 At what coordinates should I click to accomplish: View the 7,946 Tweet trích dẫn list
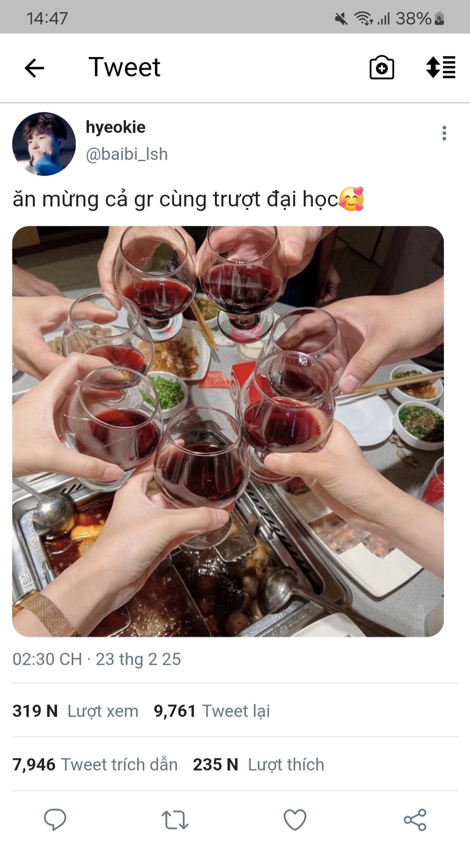point(95,765)
